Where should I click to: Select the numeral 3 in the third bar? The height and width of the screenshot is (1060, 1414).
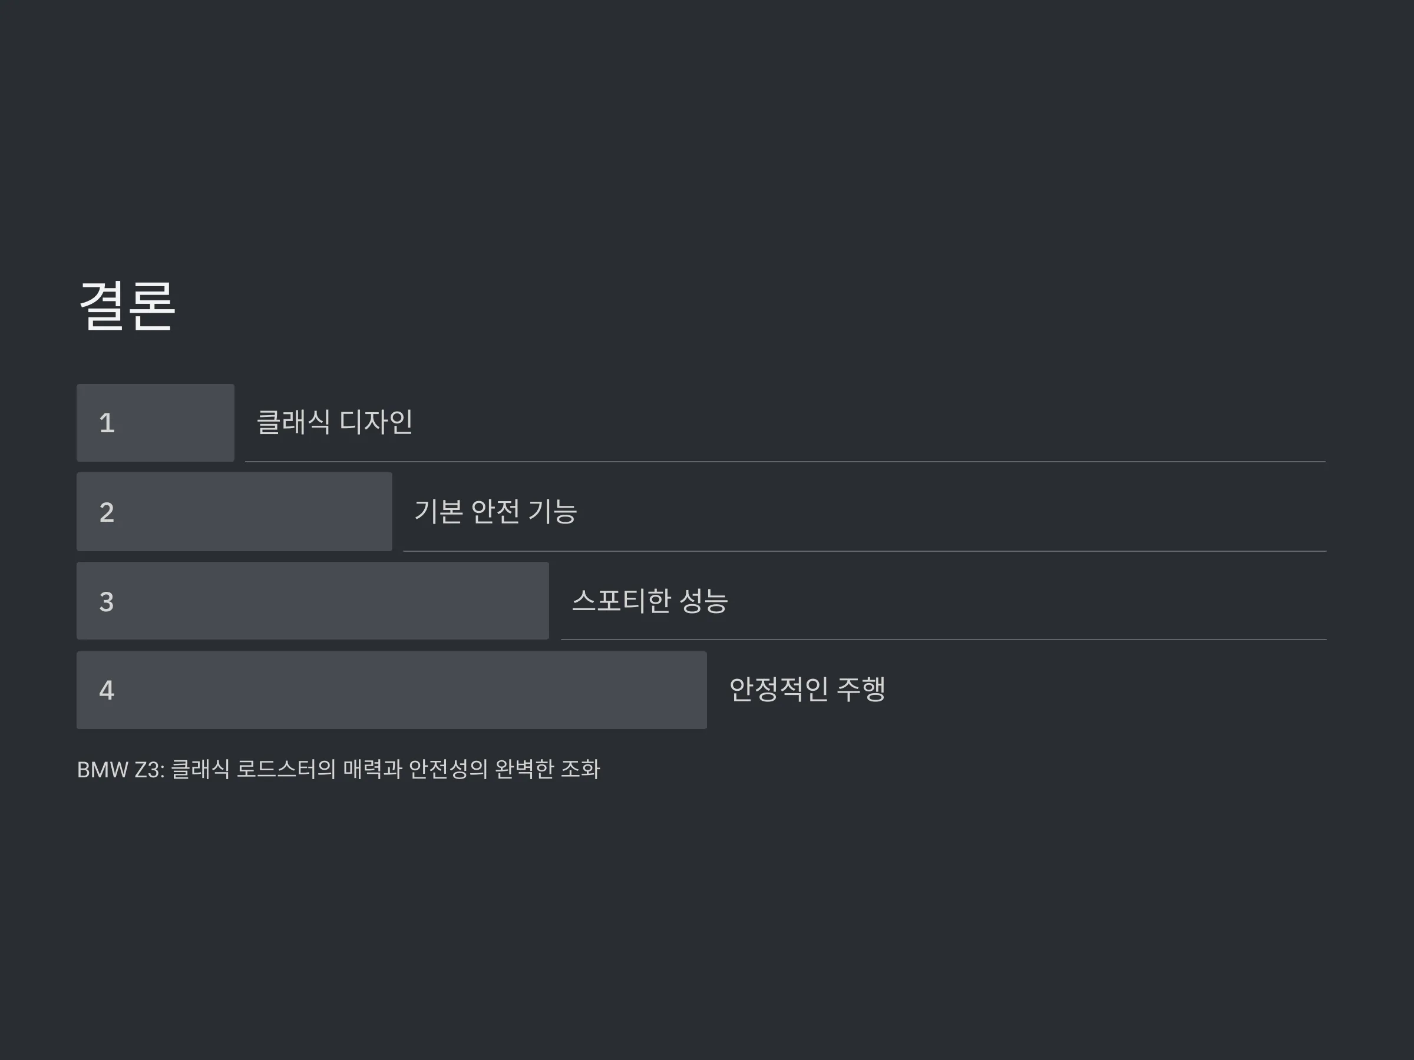pos(107,602)
